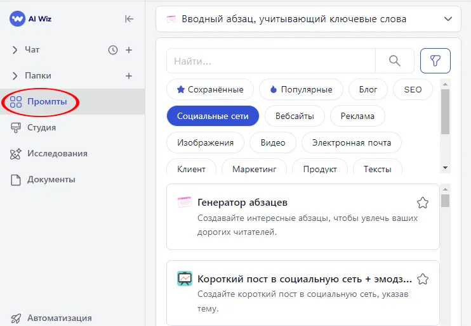Screen dimensions: 471x326
Task: Select the Клиент category chip
Action: pyautogui.click(x=191, y=166)
